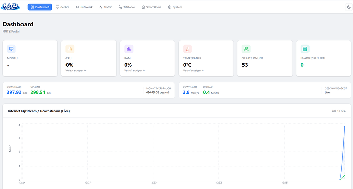
Task: Go to the Traffic tab
Action: [105, 7]
